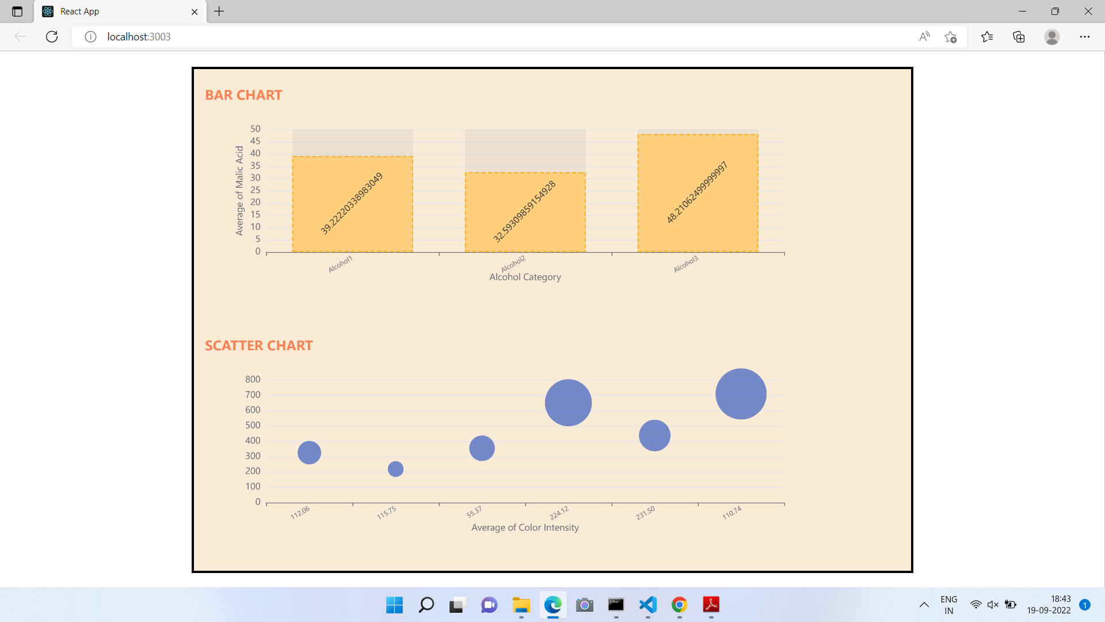Click the scatter bubble above 112.06
This screenshot has width=1105, height=622.
click(x=309, y=453)
